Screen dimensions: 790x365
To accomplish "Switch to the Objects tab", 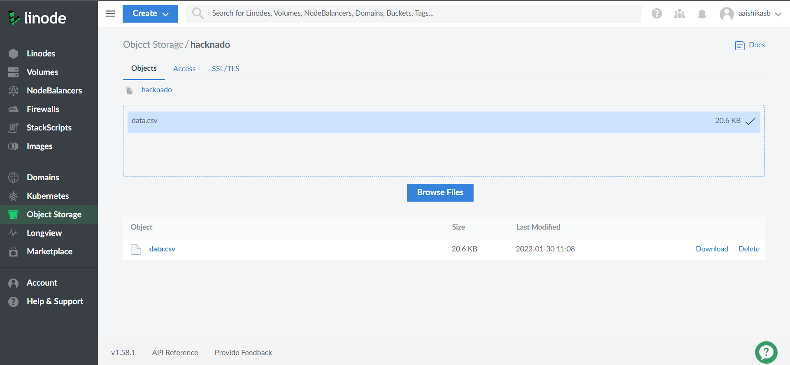I will click(x=144, y=68).
